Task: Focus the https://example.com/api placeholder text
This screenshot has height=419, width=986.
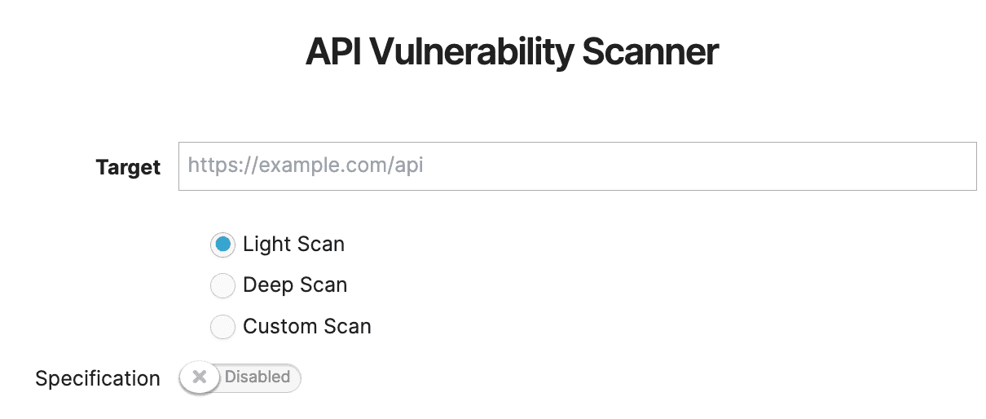Action: [306, 166]
